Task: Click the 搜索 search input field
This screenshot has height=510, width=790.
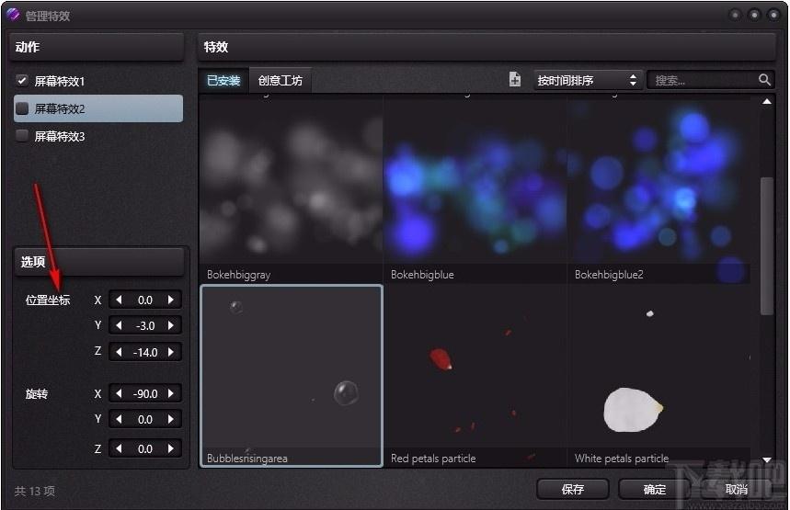Action: tap(703, 80)
